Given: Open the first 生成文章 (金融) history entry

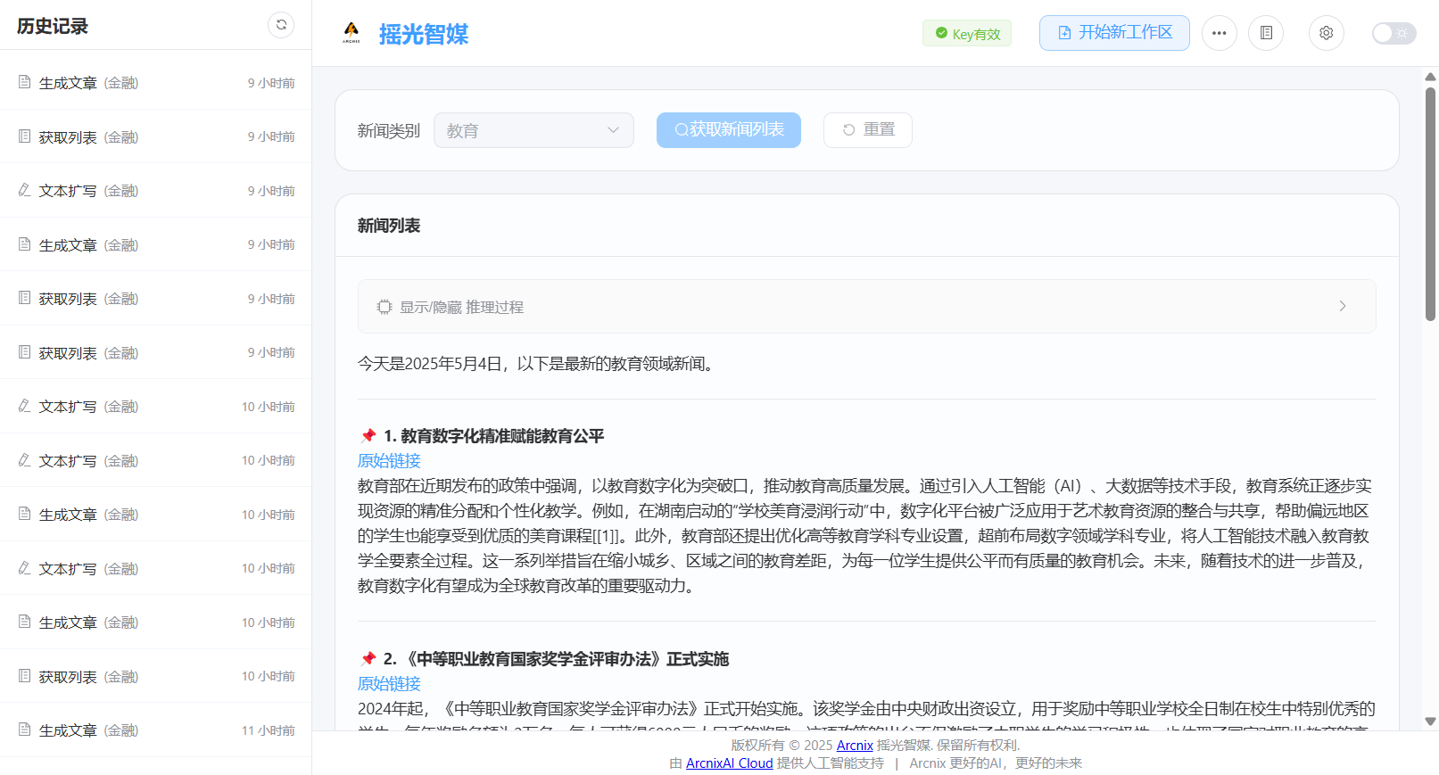Looking at the screenshot, I should (x=87, y=83).
